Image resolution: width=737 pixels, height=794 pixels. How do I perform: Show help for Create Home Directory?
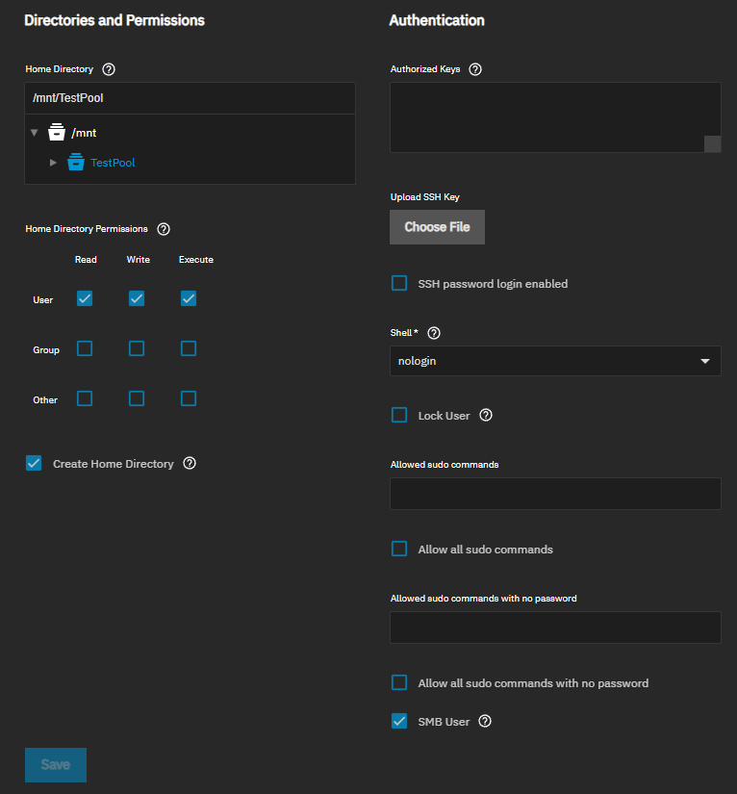[x=190, y=463]
